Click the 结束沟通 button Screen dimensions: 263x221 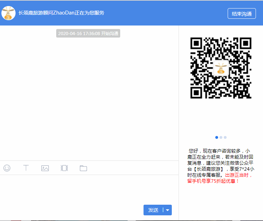point(242,13)
